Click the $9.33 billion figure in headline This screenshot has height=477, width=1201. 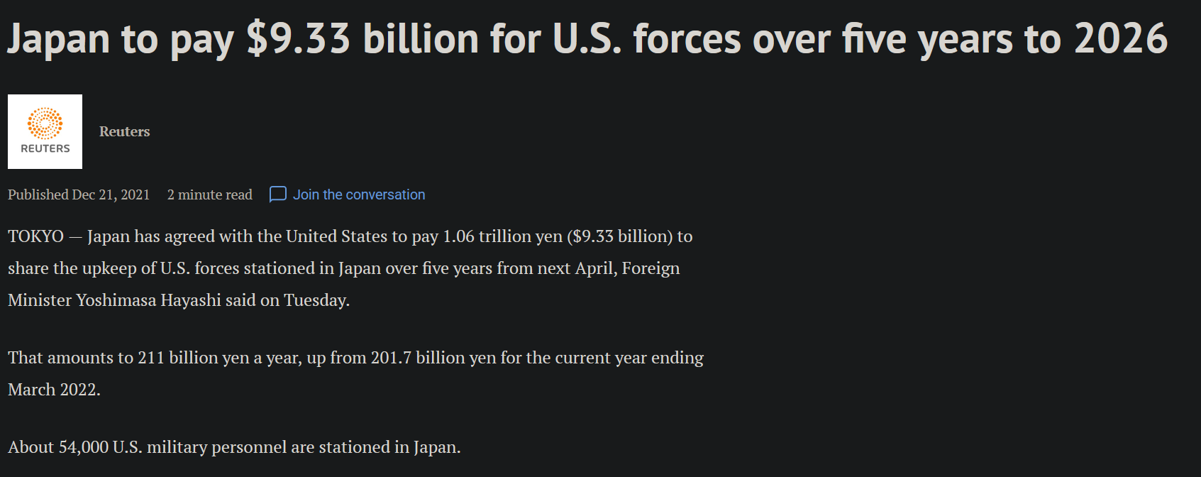tap(362, 38)
